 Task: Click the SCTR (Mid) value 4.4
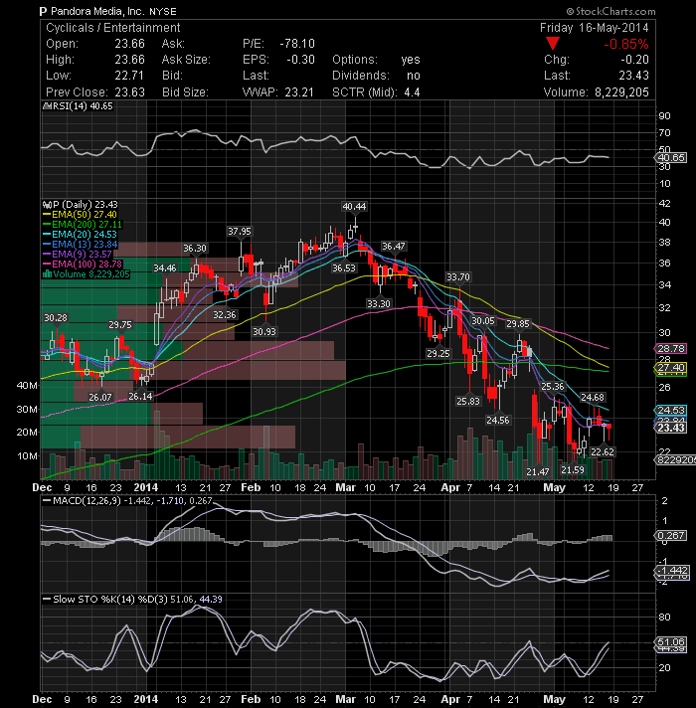[x=412, y=92]
